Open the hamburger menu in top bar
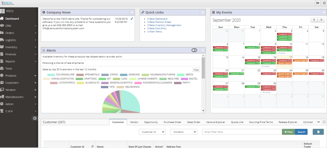This screenshot has height=148, width=327. (324, 3)
